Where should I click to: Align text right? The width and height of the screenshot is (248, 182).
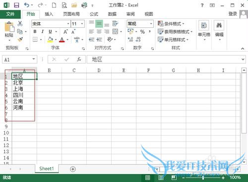tap(107, 31)
